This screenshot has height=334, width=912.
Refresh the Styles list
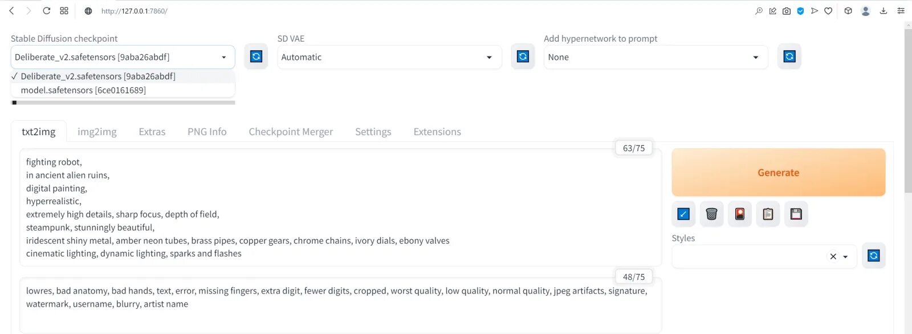point(873,255)
